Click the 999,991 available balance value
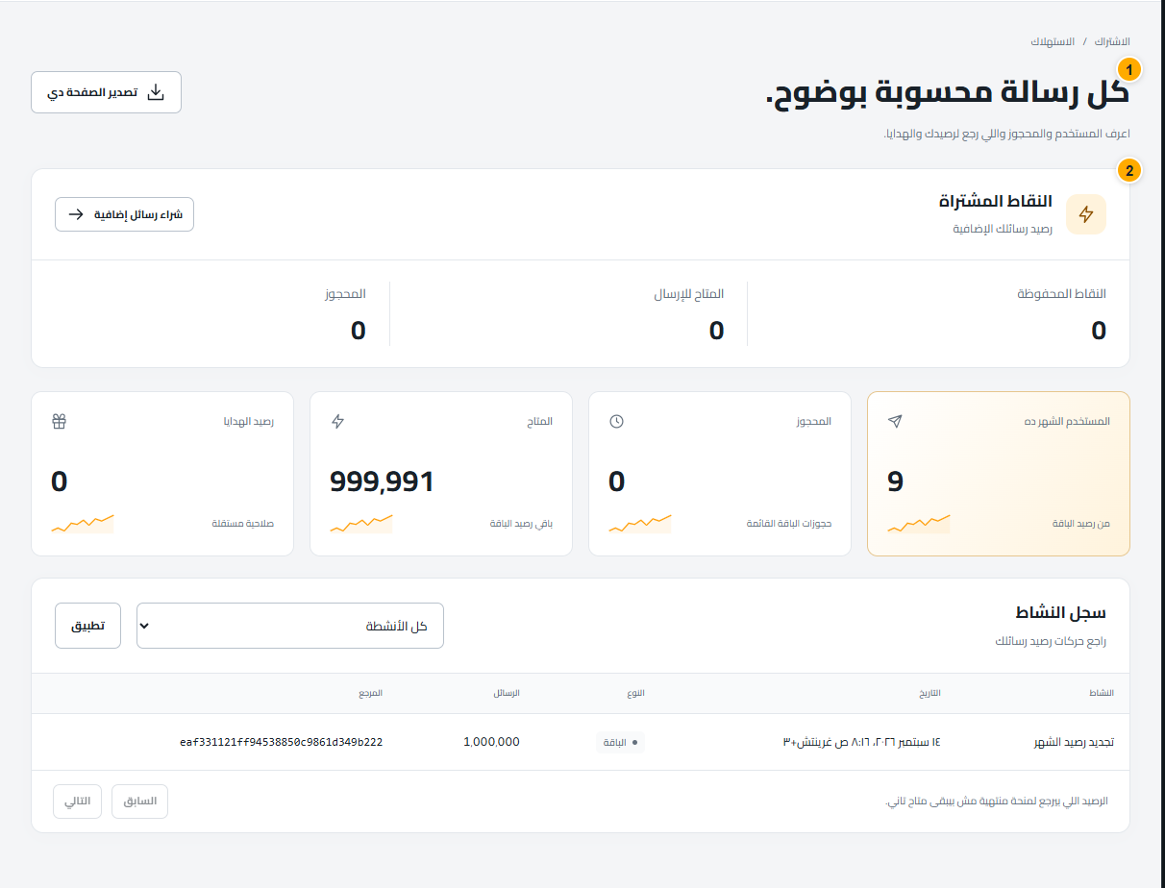 pyautogui.click(x=382, y=481)
